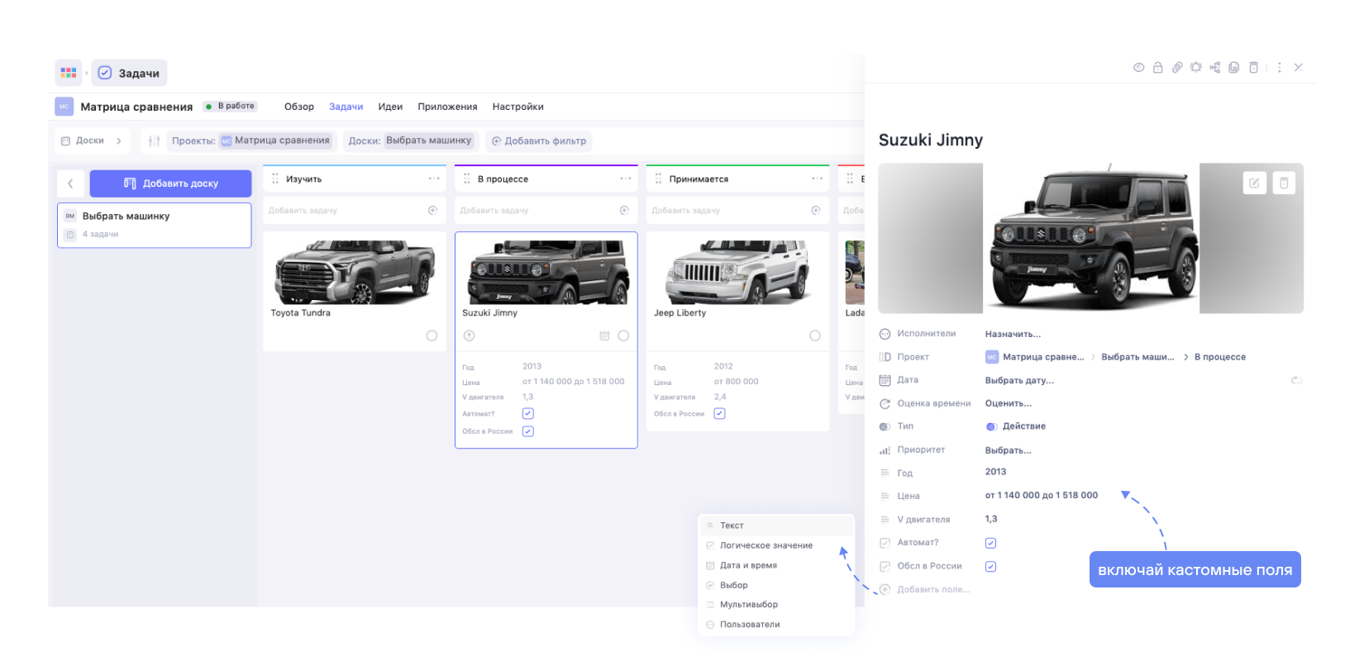Click the calendar icon on Suzuki Jimny card
This screenshot has width=1364, height=661.
pos(604,335)
